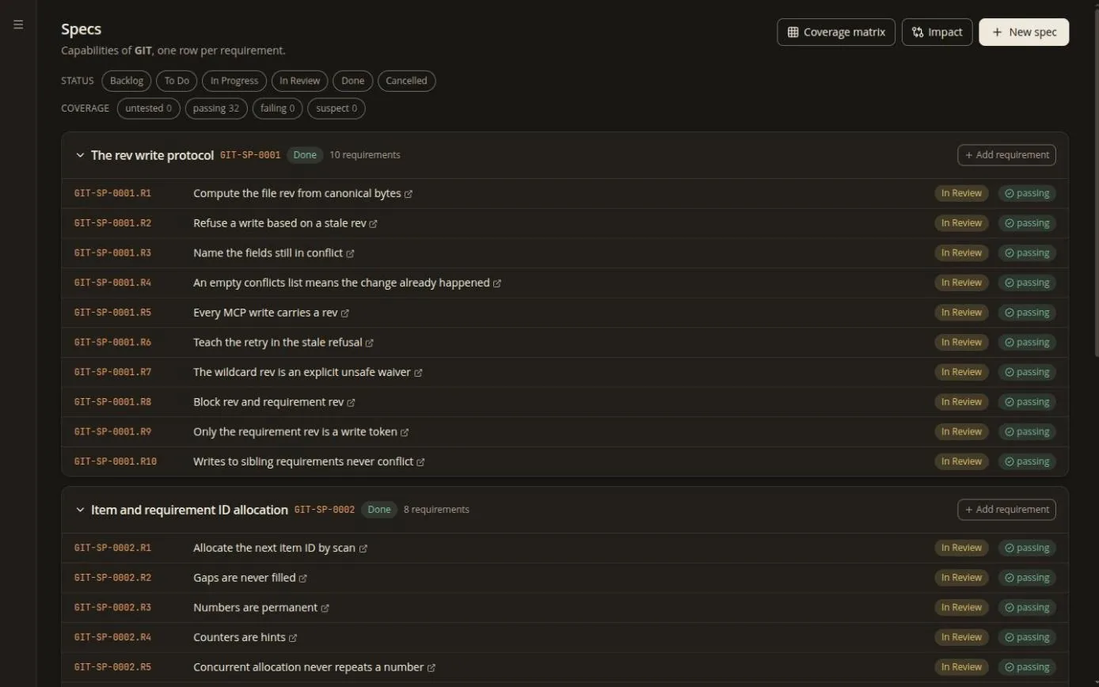This screenshot has height=687, width=1099.
Task: Open the hamburger sidebar menu
Action: click(18, 25)
